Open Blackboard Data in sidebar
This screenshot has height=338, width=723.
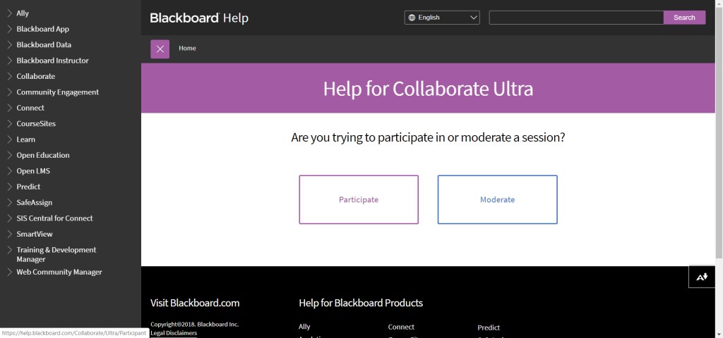44,45
